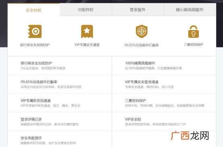Click the 登录异常锁定机制 description
Screen dimensions: 223x147
pyautogui.click(x=155, y=124)
